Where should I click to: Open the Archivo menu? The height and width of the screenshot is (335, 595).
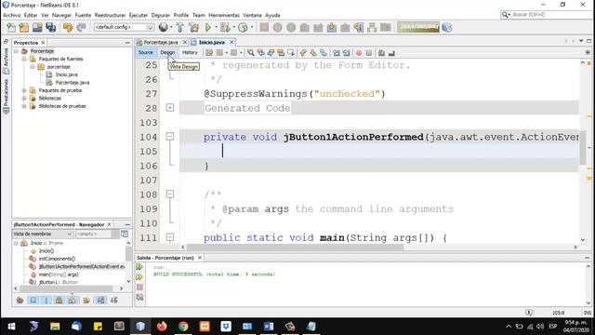point(12,15)
